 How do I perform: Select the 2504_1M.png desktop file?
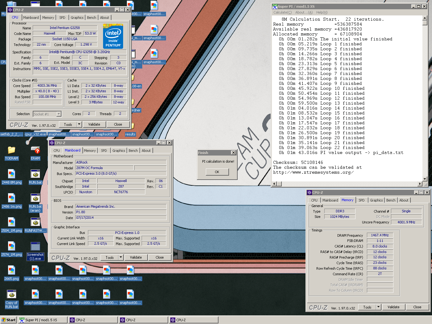coord(11,225)
